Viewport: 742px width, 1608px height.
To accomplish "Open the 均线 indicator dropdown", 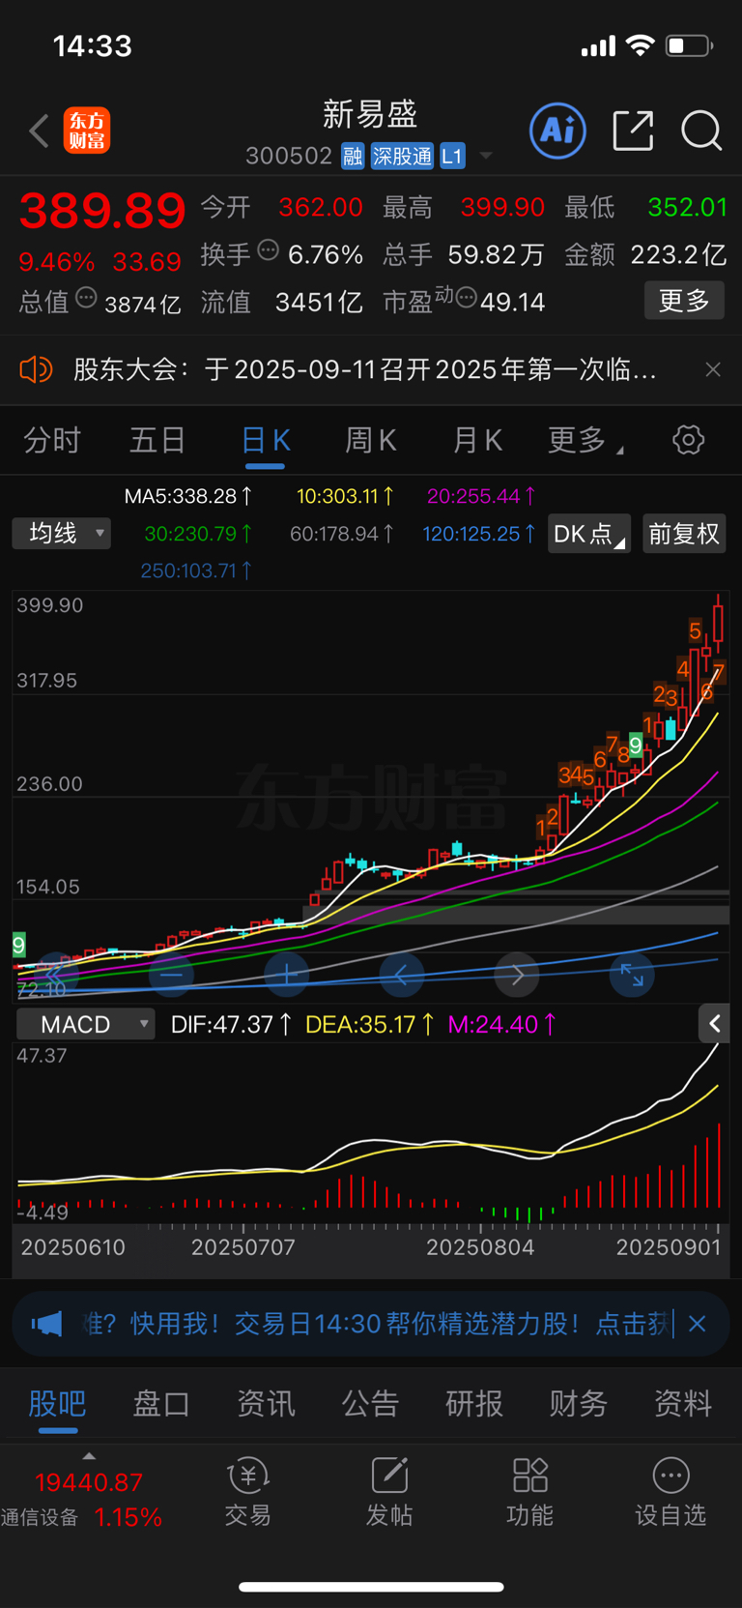I will (x=61, y=533).
